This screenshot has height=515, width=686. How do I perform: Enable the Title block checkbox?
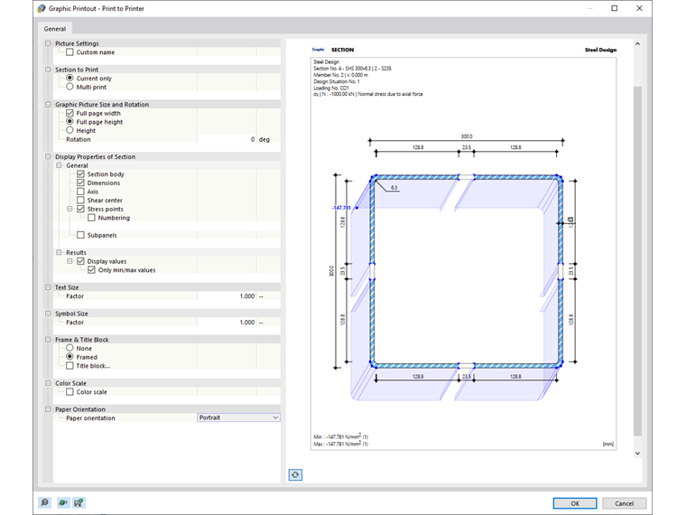[70, 366]
